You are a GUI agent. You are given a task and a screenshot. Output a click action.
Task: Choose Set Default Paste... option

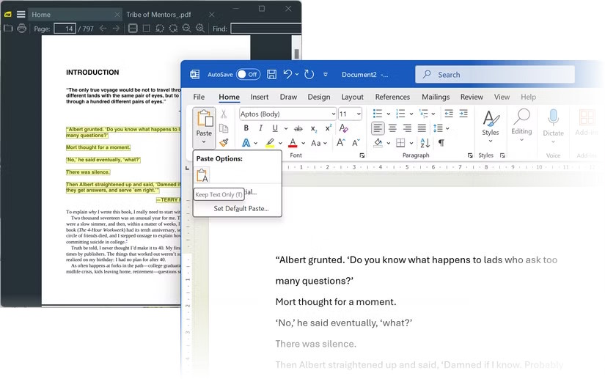[x=241, y=208]
